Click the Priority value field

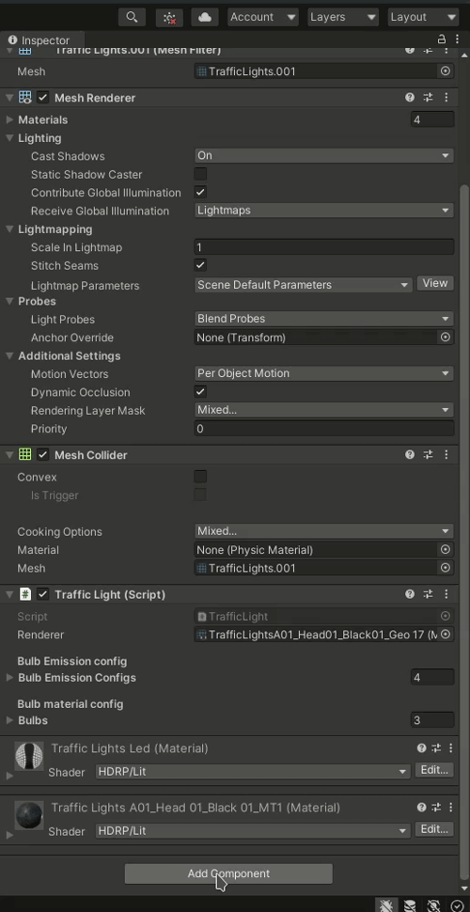[323, 428]
